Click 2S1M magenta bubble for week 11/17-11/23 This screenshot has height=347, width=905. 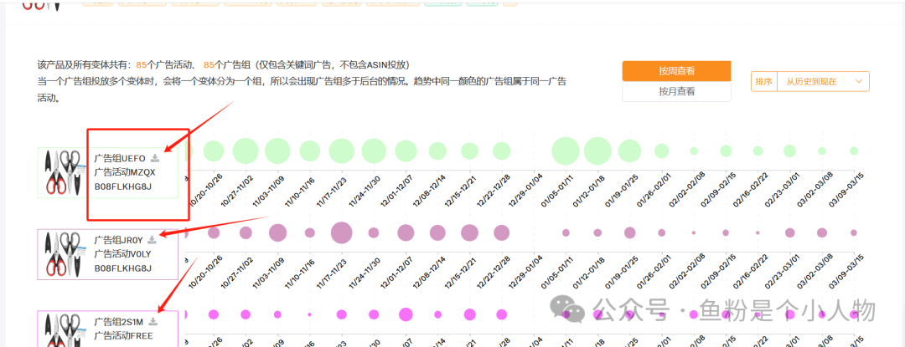pyautogui.click(x=342, y=314)
